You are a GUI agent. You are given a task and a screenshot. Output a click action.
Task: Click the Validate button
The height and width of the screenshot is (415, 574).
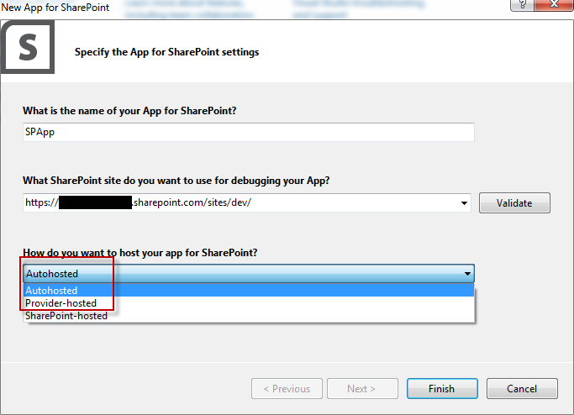pos(514,203)
